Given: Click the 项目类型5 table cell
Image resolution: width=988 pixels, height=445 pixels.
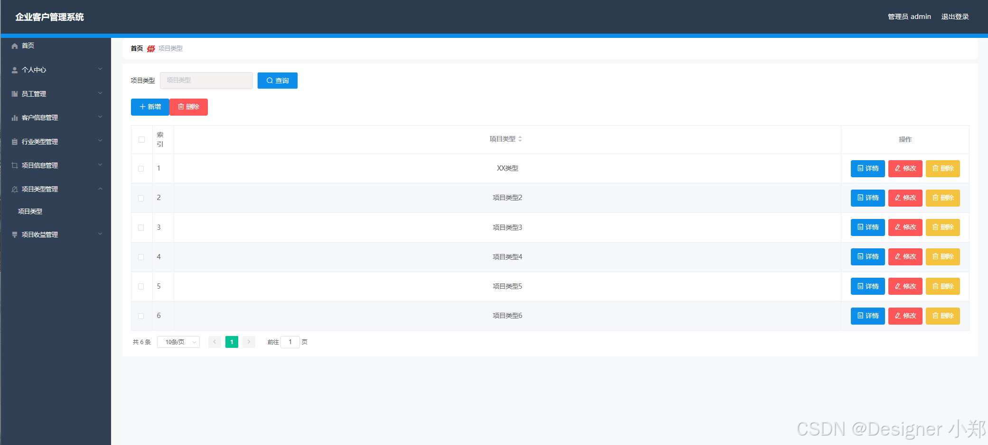Looking at the screenshot, I should 507,286.
